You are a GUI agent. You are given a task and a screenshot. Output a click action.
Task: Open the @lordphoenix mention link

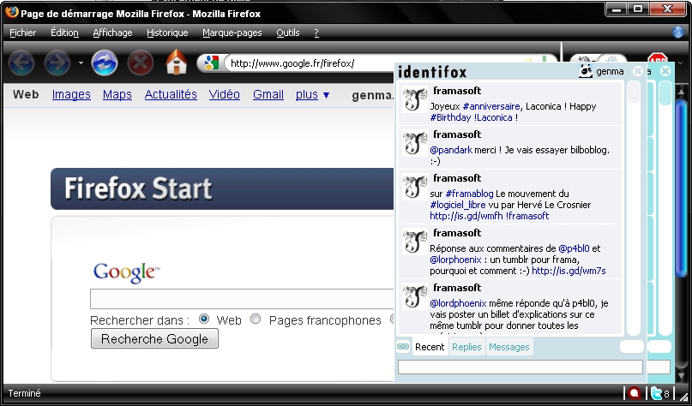pos(458,303)
